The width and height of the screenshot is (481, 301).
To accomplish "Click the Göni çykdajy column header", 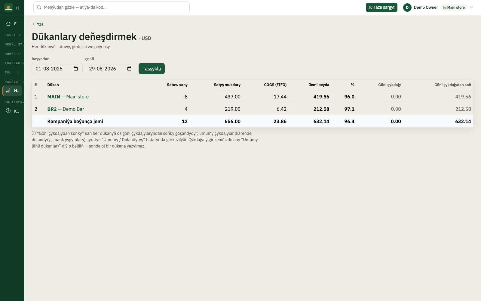I will pos(390,85).
